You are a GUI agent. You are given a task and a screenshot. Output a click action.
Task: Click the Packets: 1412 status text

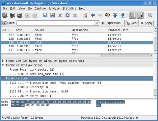(91, 118)
